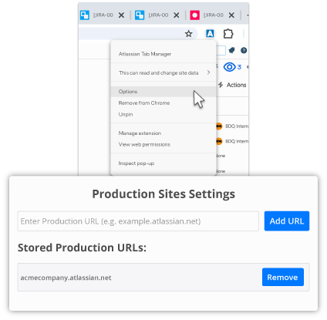Close the second JIRA-00 tab
327x320 pixels.
[177, 15]
